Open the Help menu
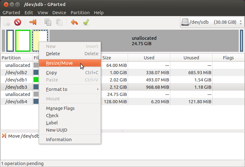The image size is (245, 167). [99, 13]
